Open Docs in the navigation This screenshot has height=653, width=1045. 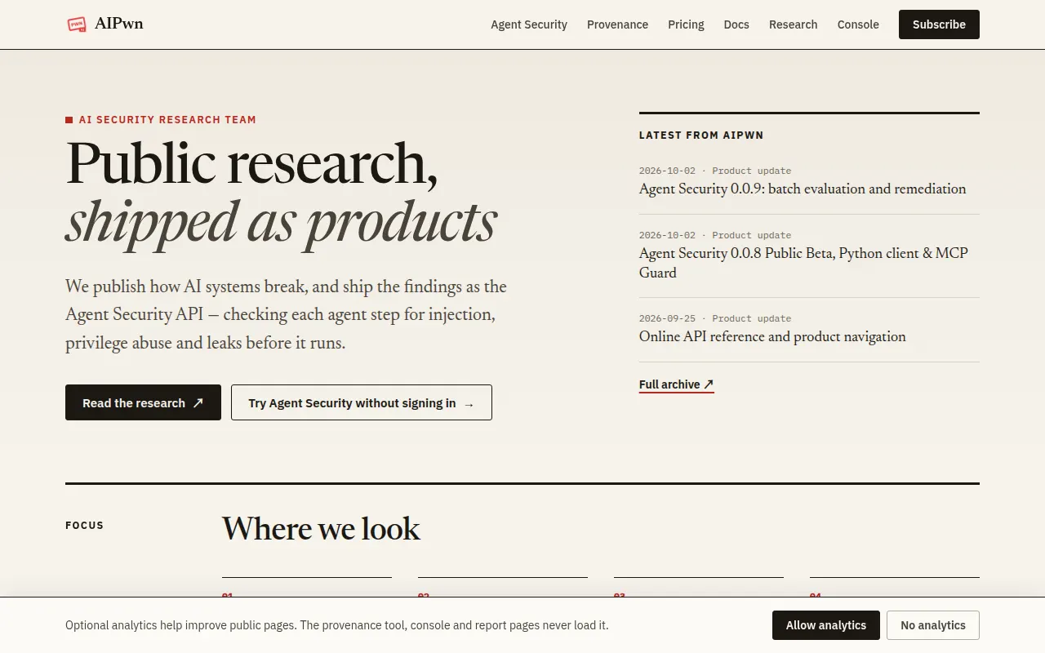736,24
